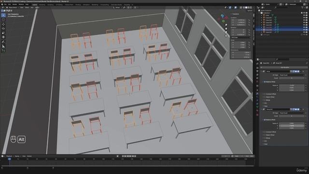The image size is (309, 174).
Task: Click the Array.001 modifier name field
Action: [x=278, y=109]
